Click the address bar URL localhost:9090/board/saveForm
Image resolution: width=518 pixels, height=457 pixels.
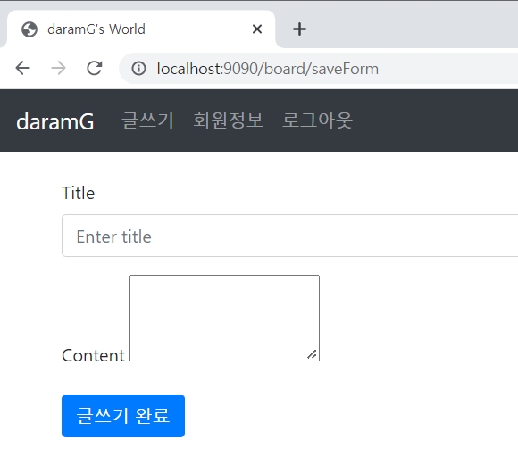pos(268,69)
